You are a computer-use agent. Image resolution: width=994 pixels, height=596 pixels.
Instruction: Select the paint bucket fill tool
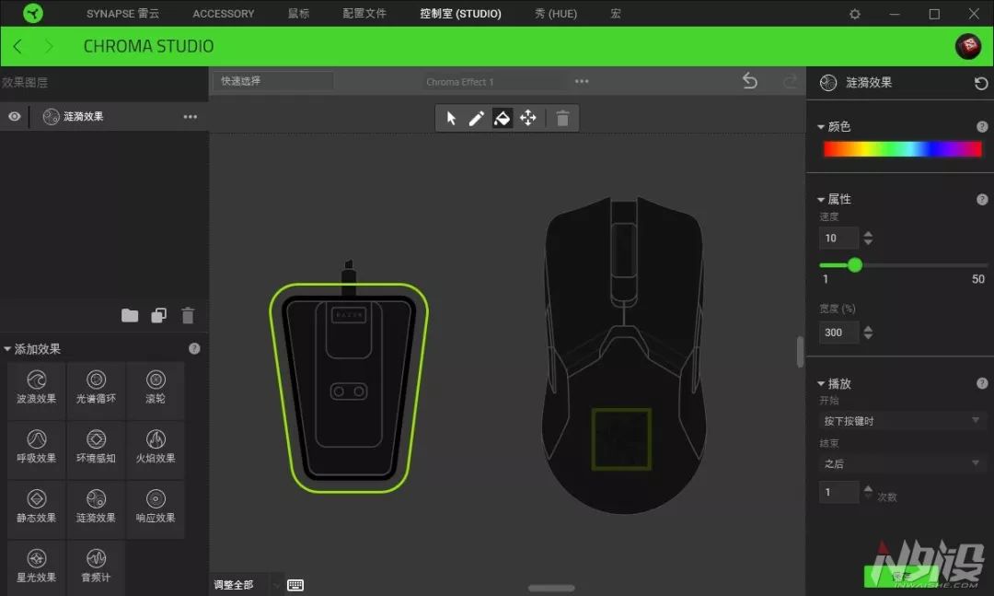pos(503,118)
